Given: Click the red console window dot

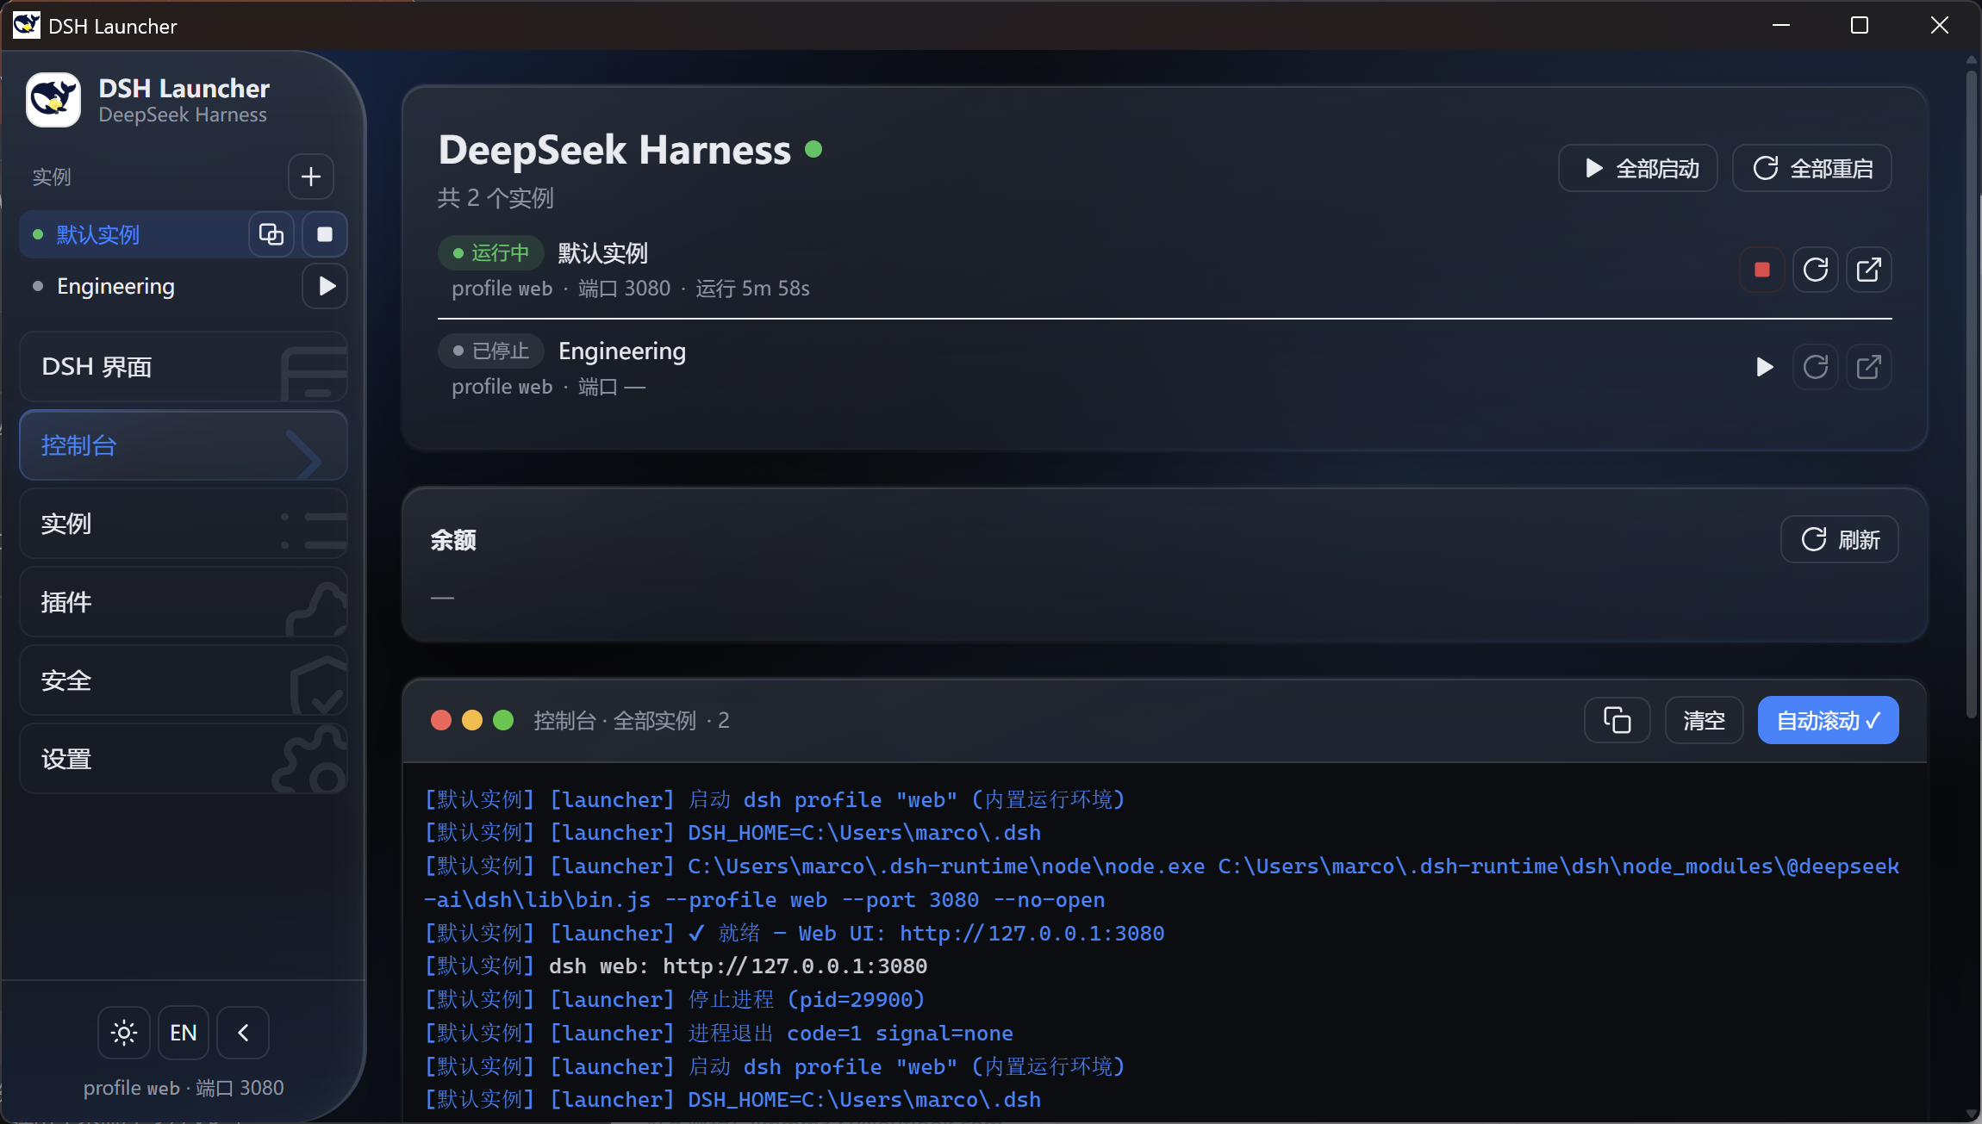Looking at the screenshot, I should click(x=441, y=720).
